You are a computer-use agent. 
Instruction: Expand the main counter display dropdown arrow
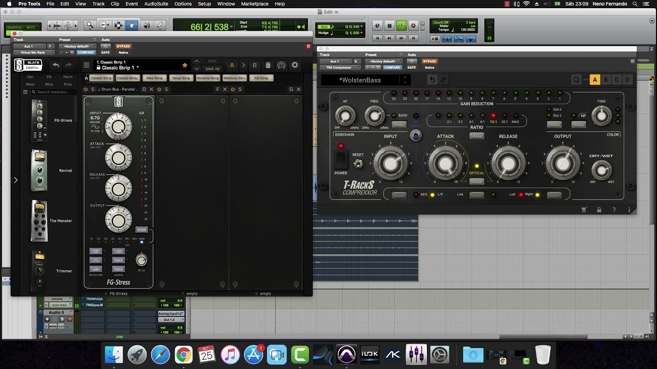coord(232,27)
